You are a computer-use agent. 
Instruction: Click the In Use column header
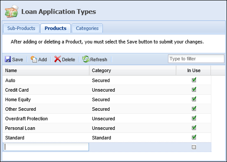point(194,70)
